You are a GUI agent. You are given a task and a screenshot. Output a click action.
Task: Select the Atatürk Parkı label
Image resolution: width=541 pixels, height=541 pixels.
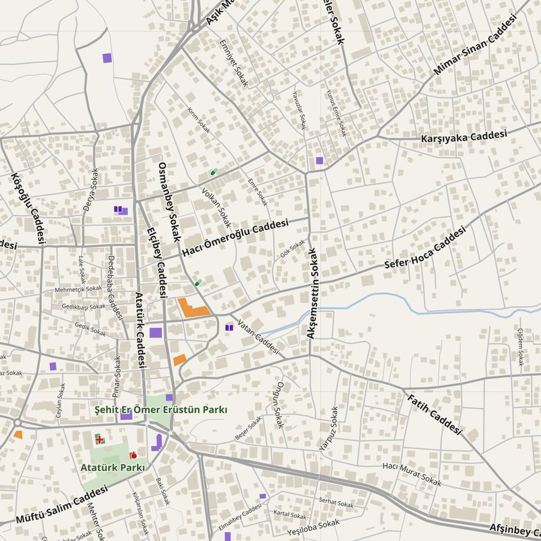pyautogui.click(x=112, y=467)
